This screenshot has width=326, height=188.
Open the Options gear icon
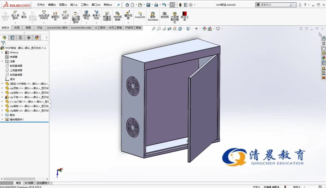pyautogui.click(x=191, y=5)
